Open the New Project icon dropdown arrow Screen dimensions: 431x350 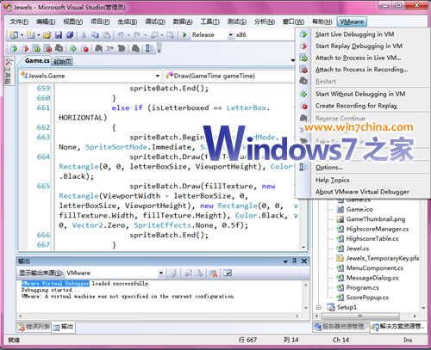coord(22,35)
